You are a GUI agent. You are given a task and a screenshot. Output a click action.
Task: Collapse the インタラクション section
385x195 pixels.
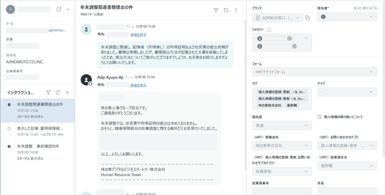coord(68,93)
